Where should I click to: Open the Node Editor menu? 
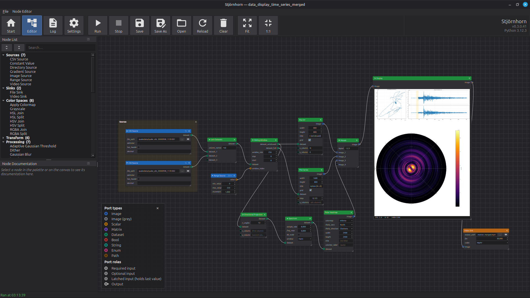(22, 11)
